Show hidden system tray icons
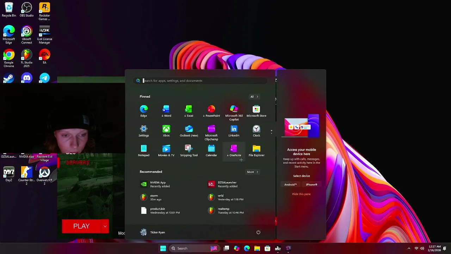 [409, 248]
